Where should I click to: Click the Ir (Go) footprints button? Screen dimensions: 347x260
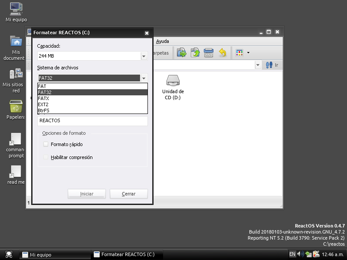pos(272,65)
